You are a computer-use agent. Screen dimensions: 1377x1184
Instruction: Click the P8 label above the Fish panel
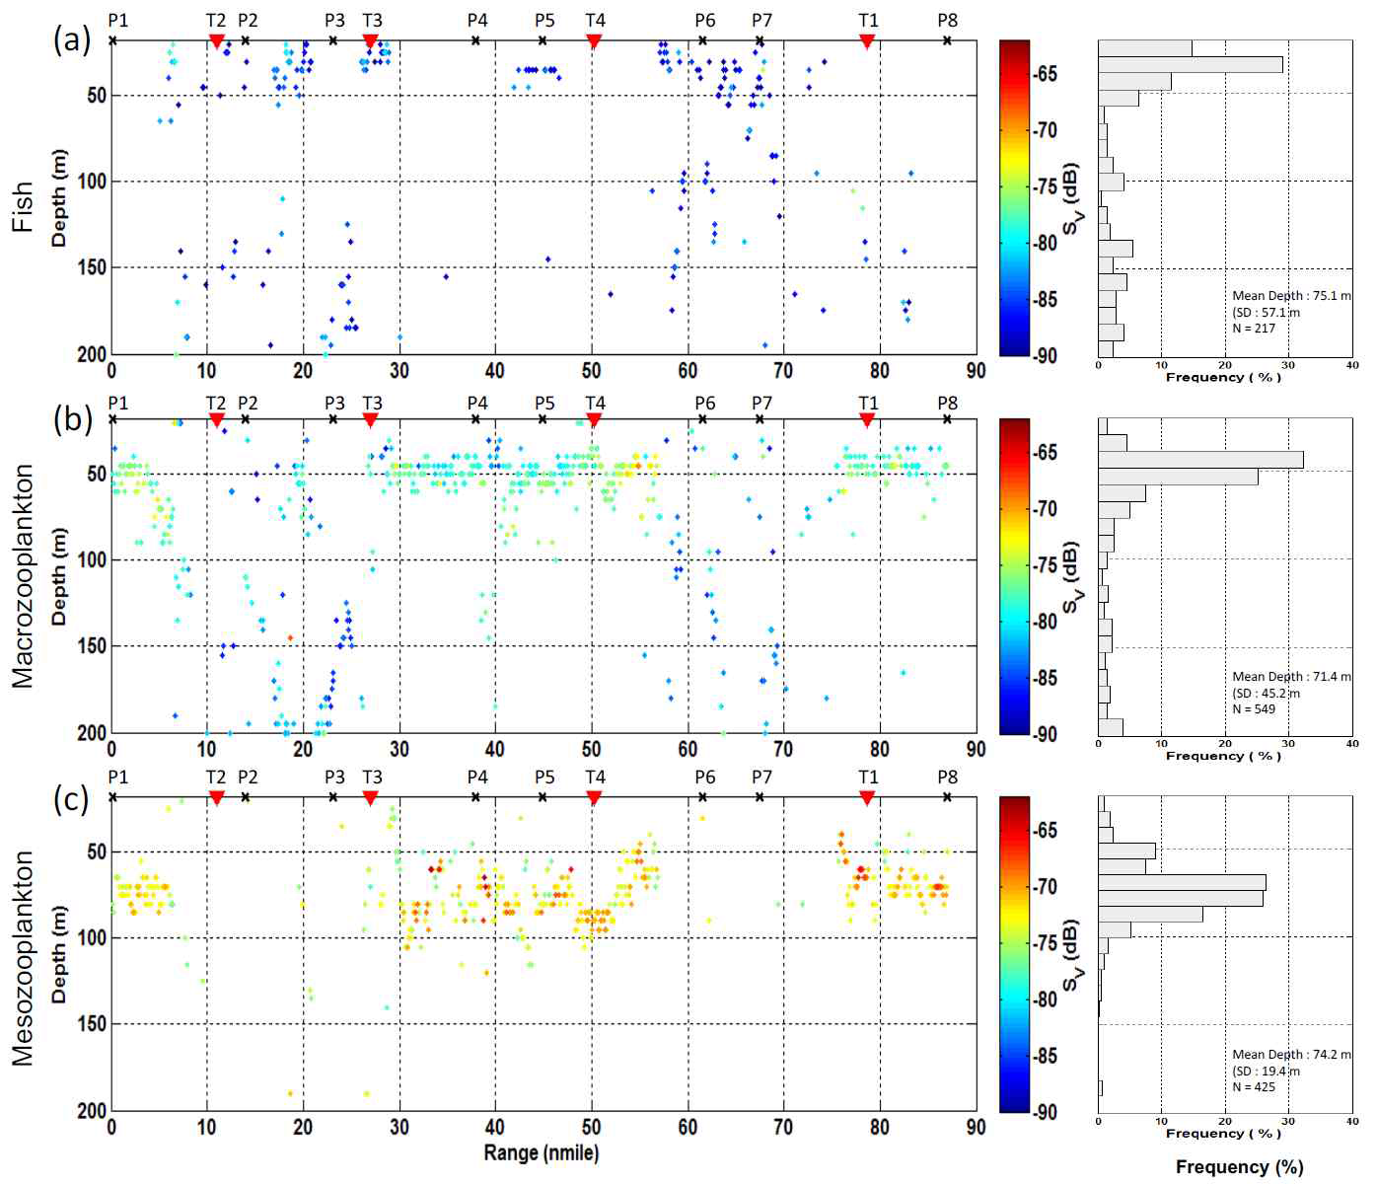pos(947,20)
